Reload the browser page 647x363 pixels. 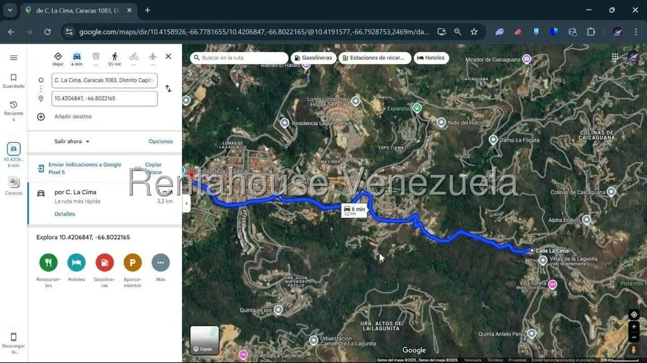pos(47,32)
